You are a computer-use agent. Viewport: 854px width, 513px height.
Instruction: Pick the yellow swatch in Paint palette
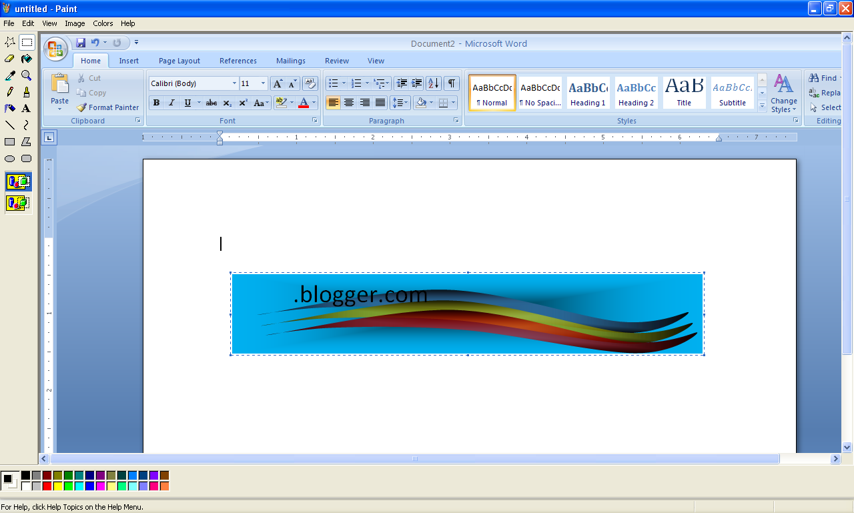[x=57, y=486]
